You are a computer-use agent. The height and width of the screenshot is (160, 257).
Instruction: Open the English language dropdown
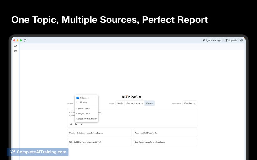click(x=190, y=103)
